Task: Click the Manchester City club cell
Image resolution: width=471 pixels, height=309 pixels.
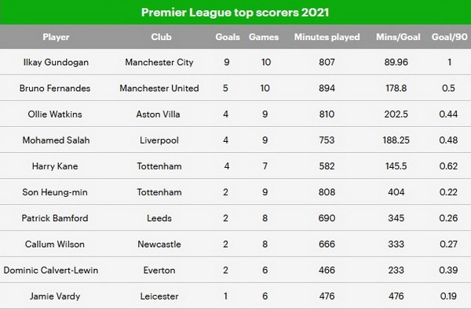Action: coord(159,63)
